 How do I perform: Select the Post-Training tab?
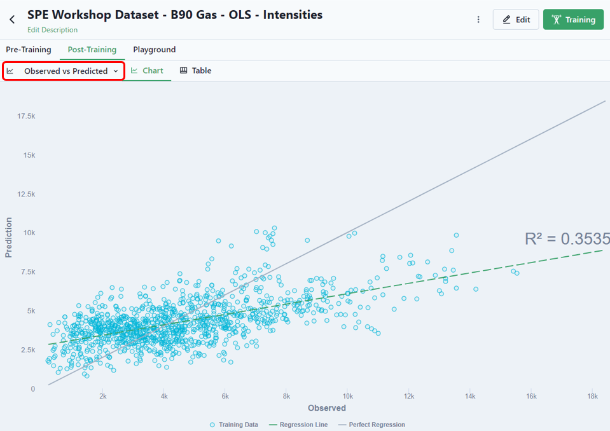click(x=92, y=50)
